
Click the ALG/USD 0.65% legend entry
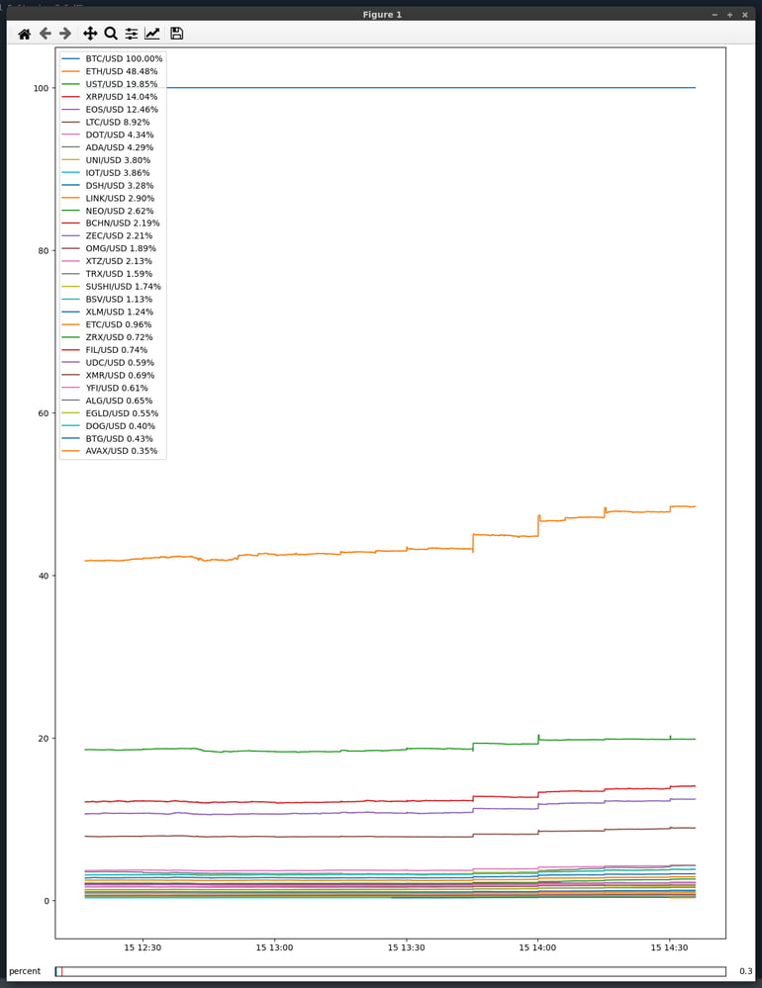click(107, 401)
